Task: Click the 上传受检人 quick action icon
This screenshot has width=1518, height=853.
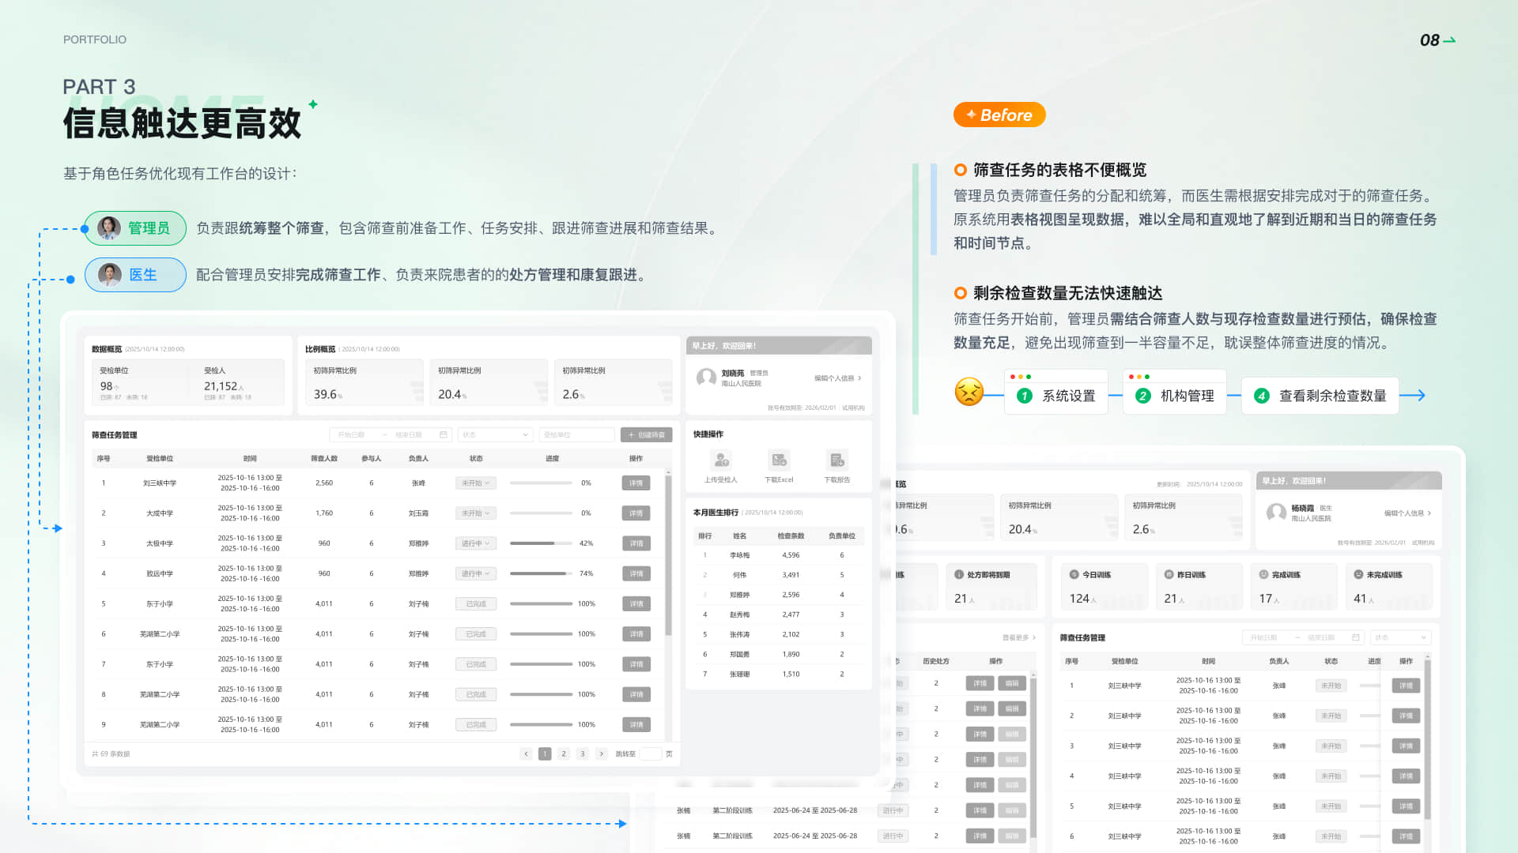Action: point(720,460)
